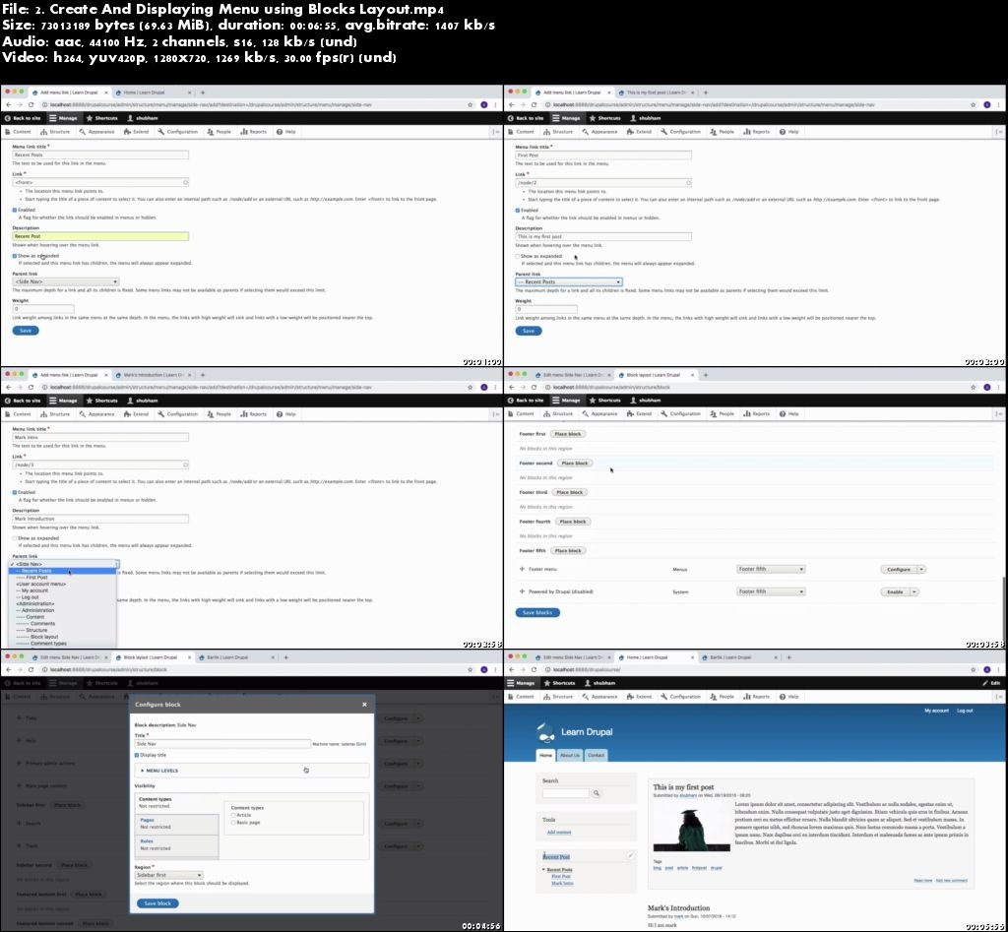Click the Back to site icon in the Recent Posts form frame
This screenshot has height=932, width=1008.
point(8,118)
